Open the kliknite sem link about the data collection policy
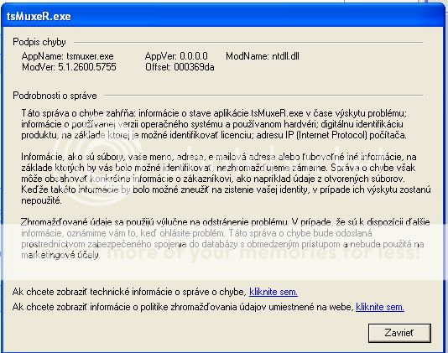Image resolution: width=448 pixels, height=353 pixels. [x=380, y=307]
